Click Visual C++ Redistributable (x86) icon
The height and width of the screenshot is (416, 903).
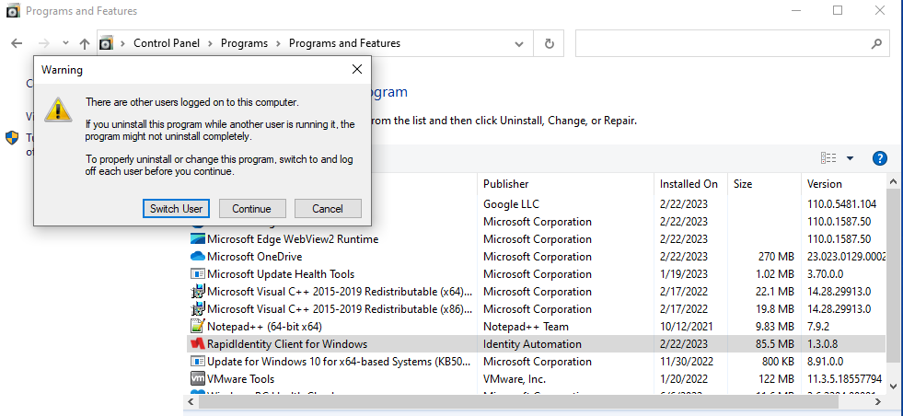point(198,309)
